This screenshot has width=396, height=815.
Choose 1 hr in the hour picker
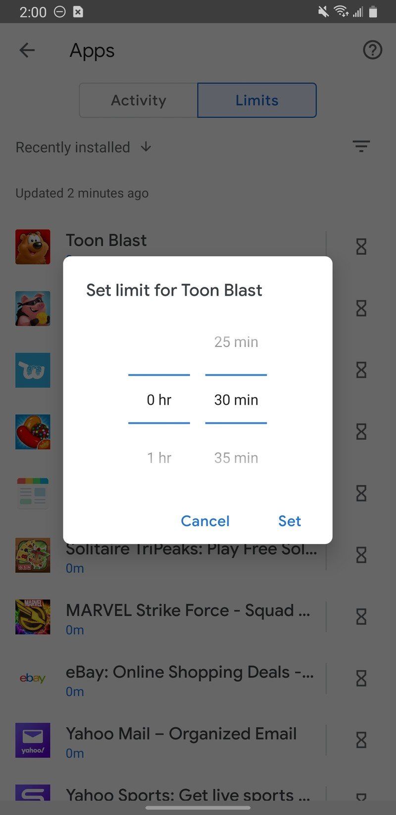(x=159, y=457)
